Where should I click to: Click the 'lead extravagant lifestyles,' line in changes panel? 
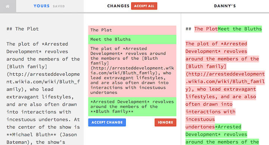coord(128,78)
